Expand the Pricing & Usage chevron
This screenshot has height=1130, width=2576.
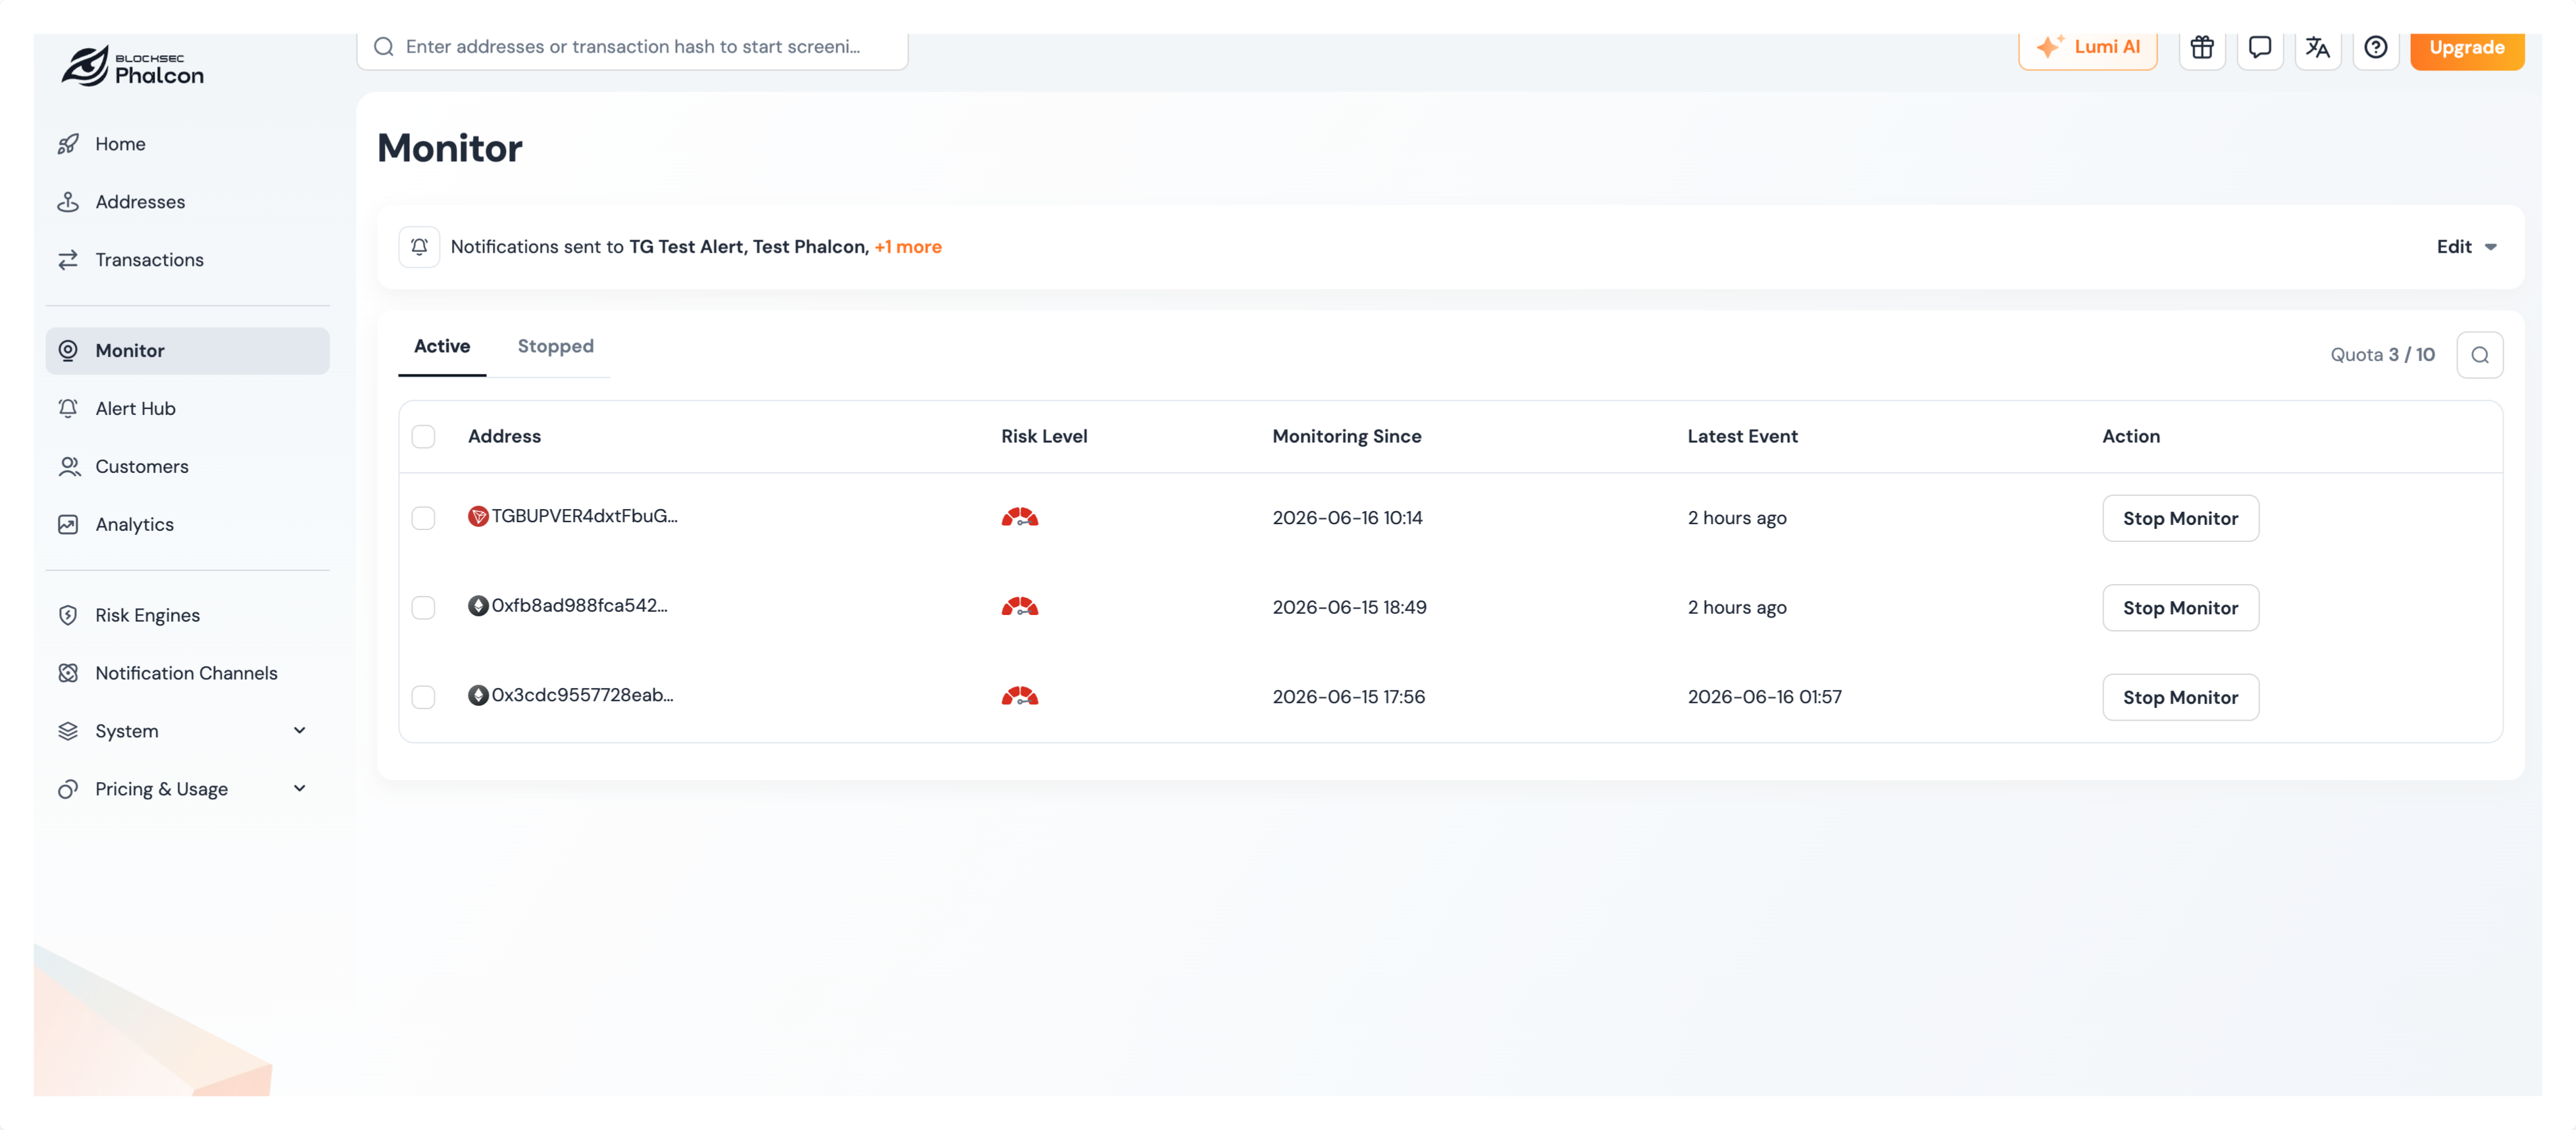click(x=299, y=789)
